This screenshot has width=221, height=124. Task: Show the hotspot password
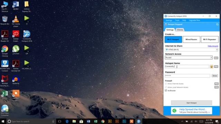click(x=215, y=76)
